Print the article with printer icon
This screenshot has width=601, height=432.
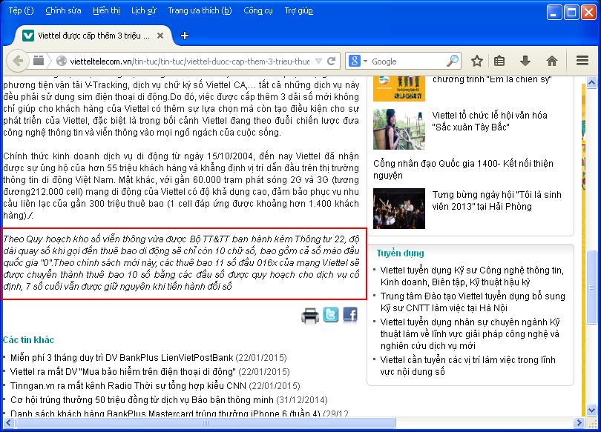[309, 316]
